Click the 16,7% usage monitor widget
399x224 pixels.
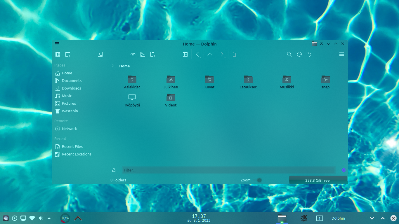pos(65,218)
